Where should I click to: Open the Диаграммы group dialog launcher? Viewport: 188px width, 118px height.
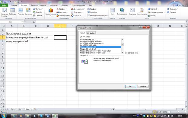pos(85,18)
